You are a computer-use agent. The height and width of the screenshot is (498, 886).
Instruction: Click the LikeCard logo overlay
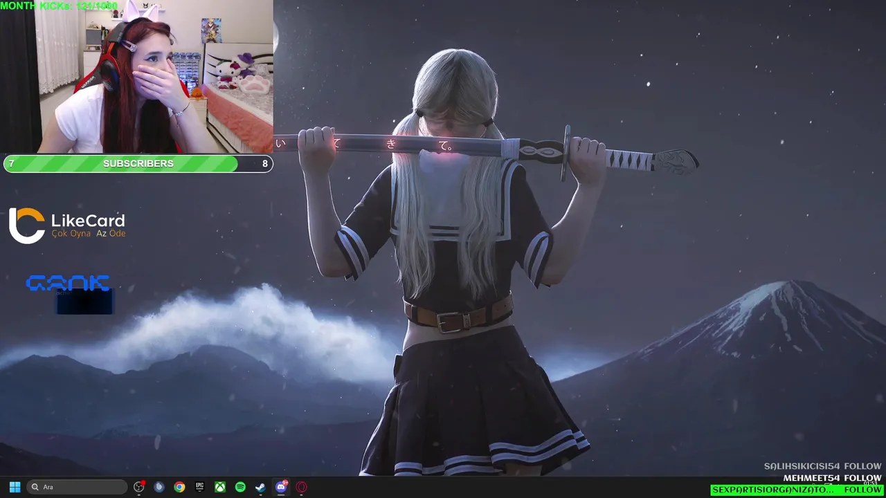tap(67, 225)
